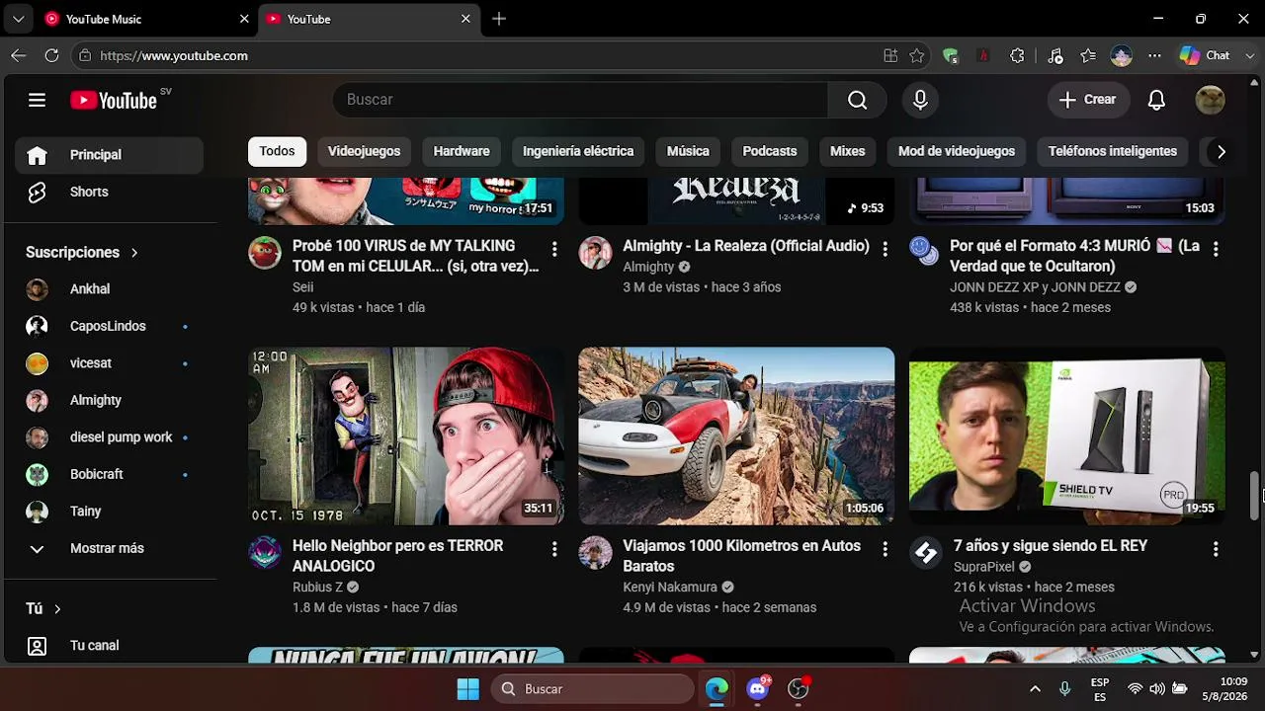Open the Tainy subscription

pos(109,512)
